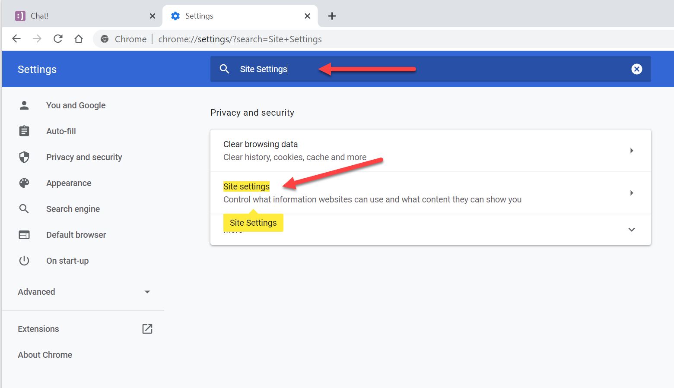Click the person icon beside You and Google
The width and height of the screenshot is (674, 388).
24,105
